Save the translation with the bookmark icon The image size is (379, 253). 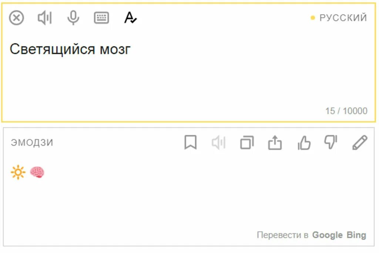[191, 142]
